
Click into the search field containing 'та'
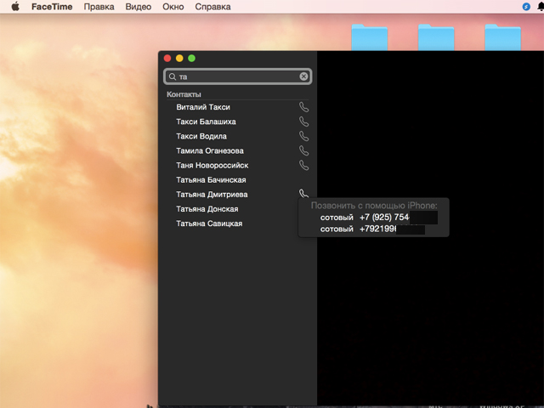[x=238, y=76]
